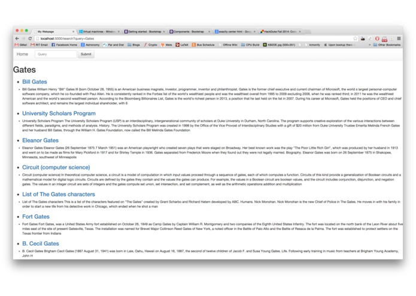Switch to the My Webpage tab
Viewport: 416px width, 296px height.
pyautogui.click(x=53, y=31)
